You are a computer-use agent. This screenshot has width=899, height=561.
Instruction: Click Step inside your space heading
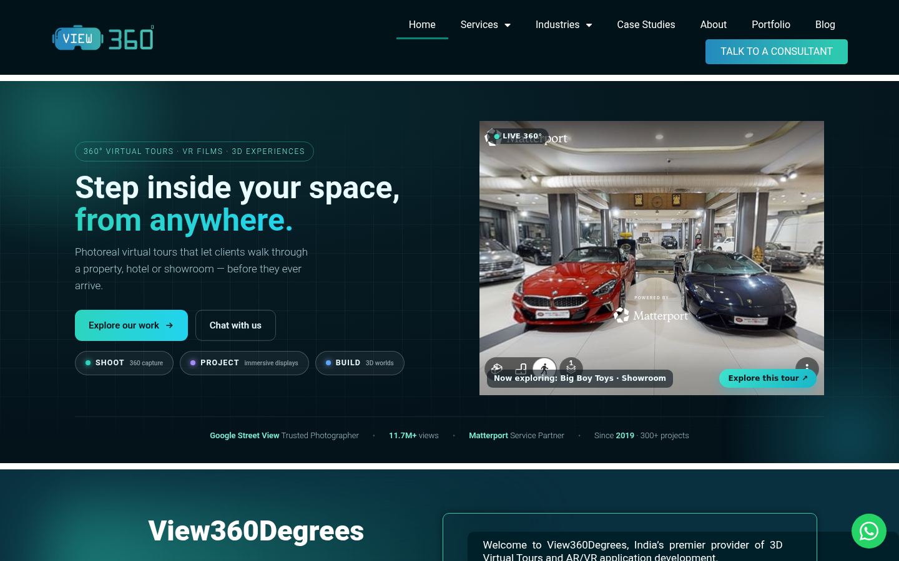237,188
